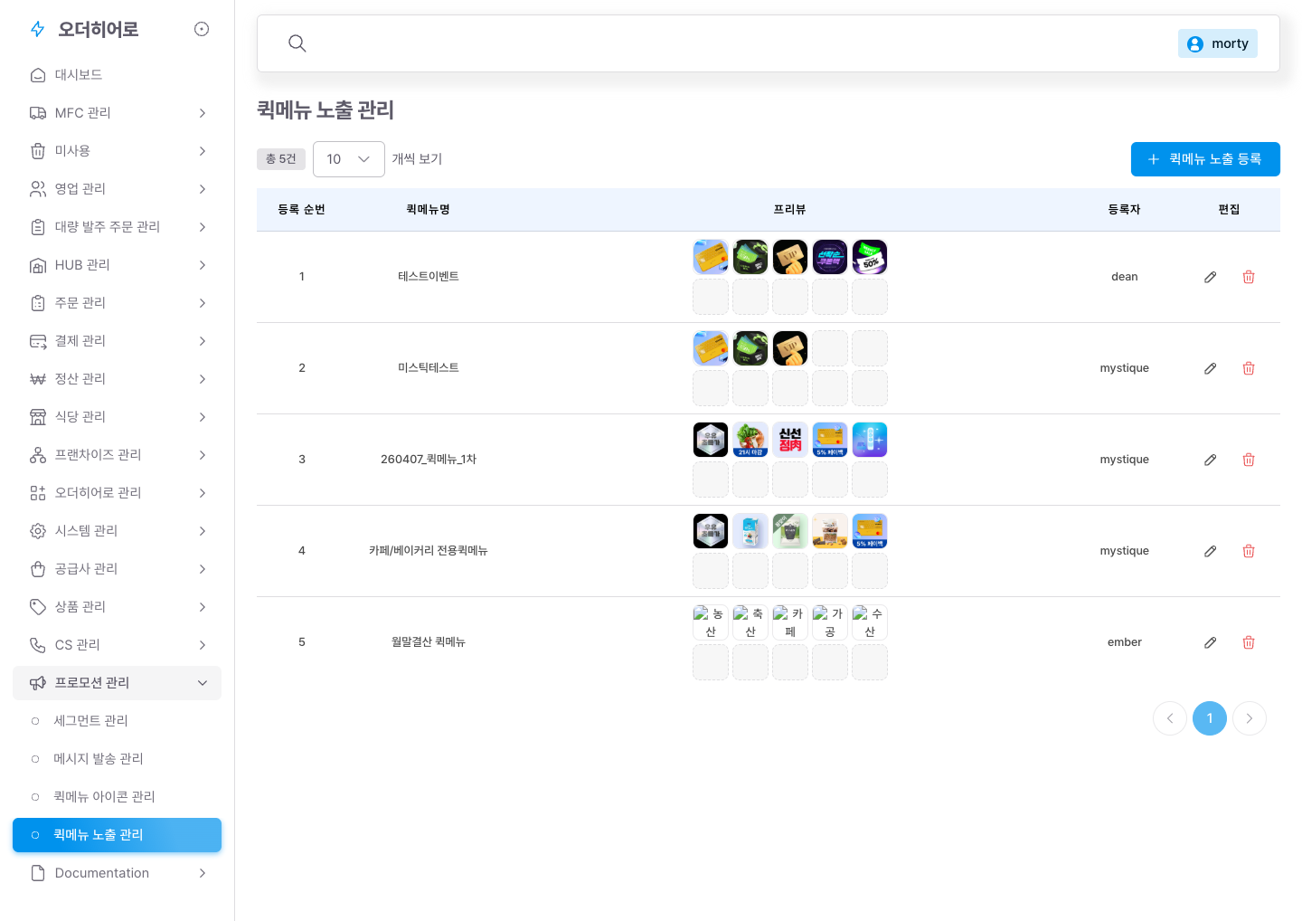Open the Documentation menu item
The height and width of the screenshot is (921, 1302).
[x=117, y=873]
